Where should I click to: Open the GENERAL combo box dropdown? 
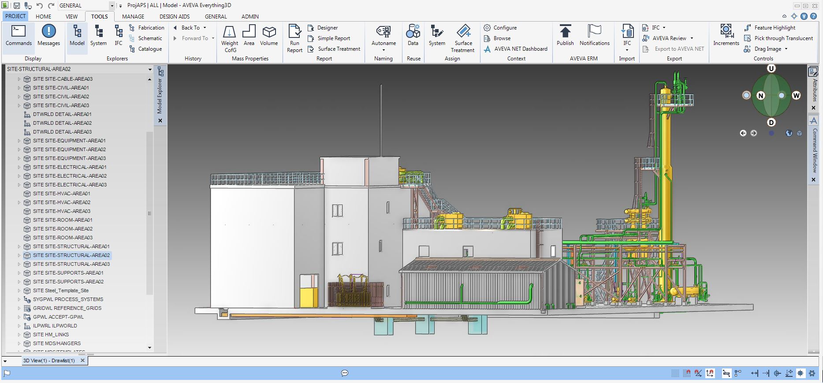point(112,6)
